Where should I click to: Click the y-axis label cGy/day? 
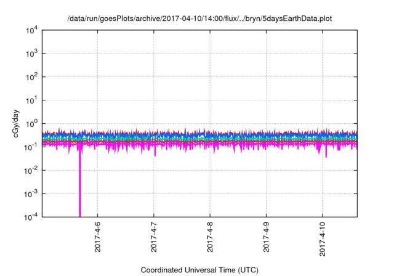15,123
